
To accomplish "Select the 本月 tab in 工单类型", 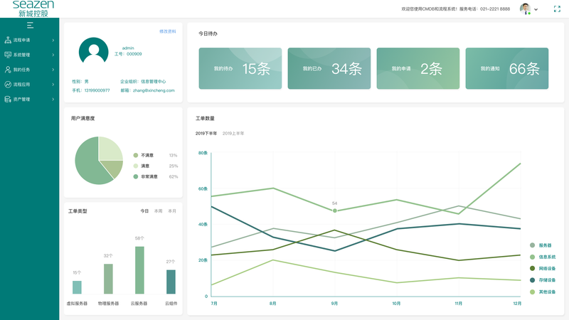I will pyautogui.click(x=172, y=210).
